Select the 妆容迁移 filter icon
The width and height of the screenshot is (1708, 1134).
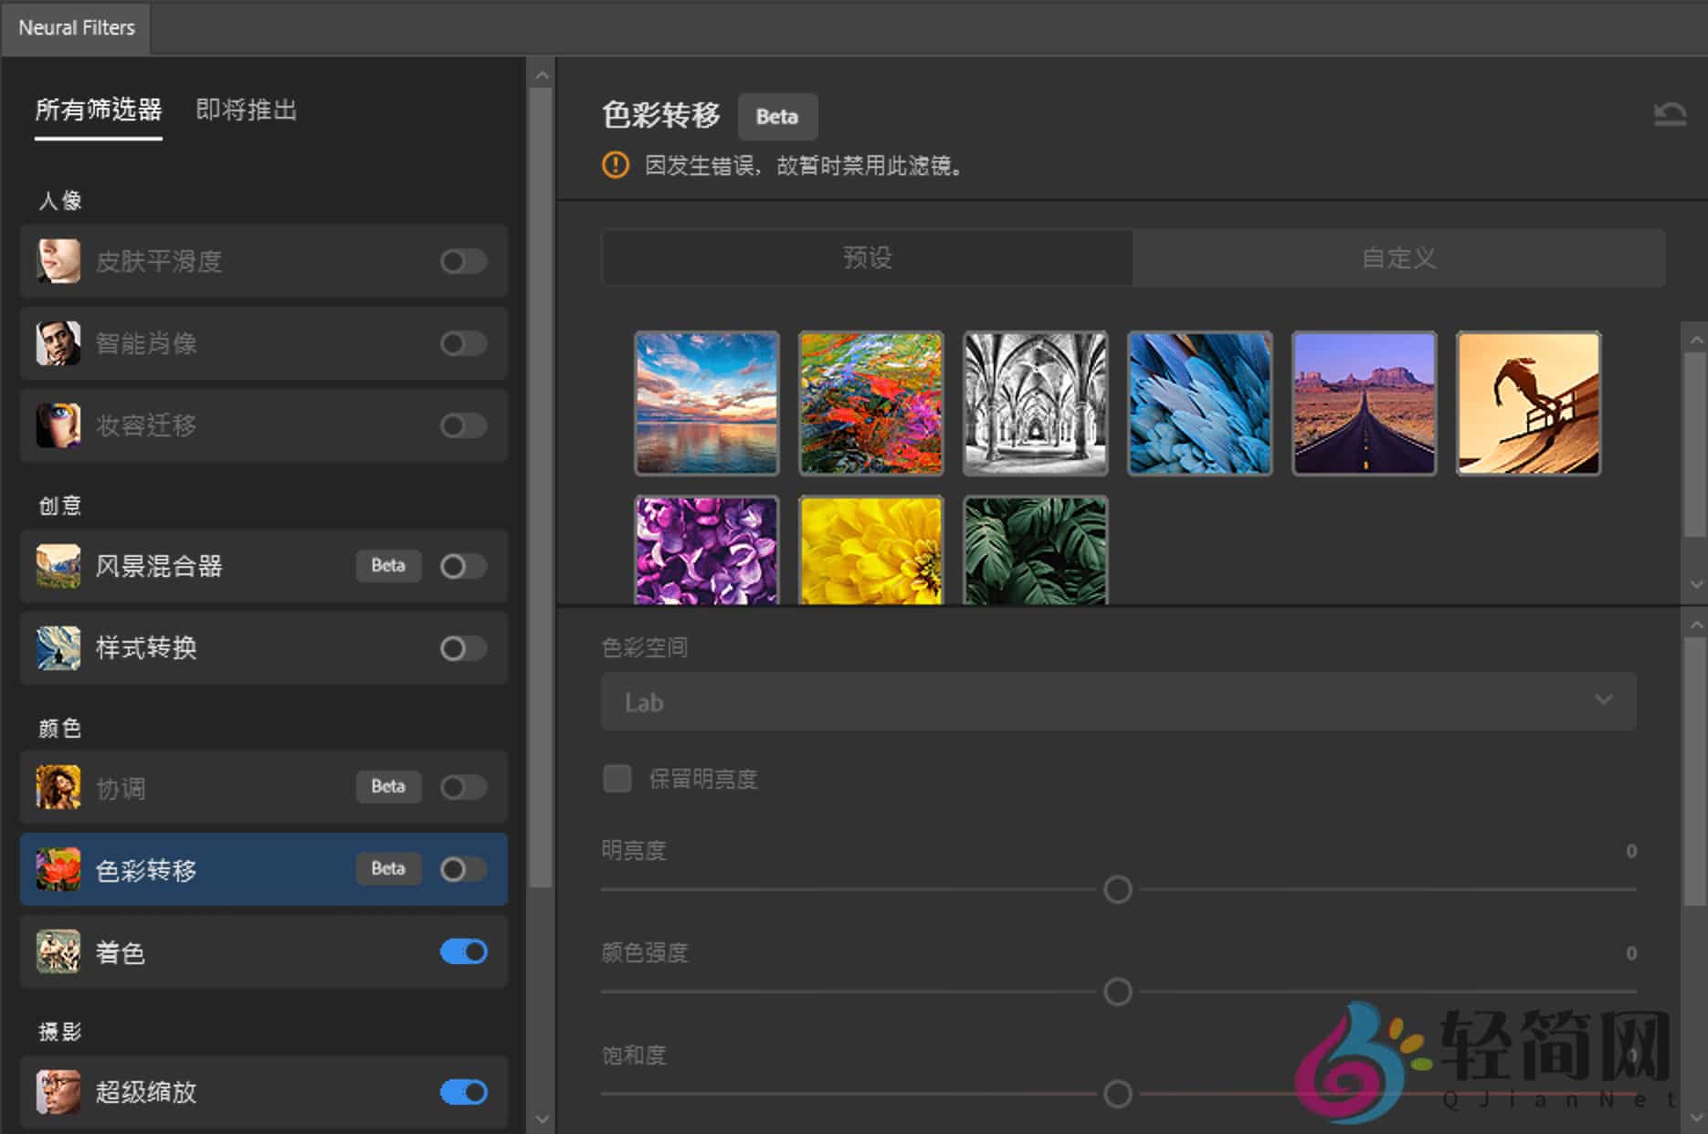click(x=57, y=425)
